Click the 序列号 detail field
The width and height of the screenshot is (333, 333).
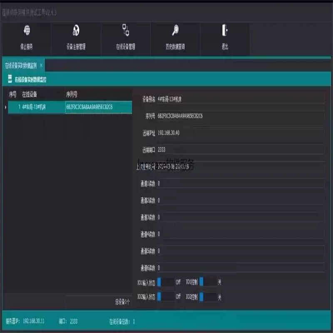[x=241, y=116]
